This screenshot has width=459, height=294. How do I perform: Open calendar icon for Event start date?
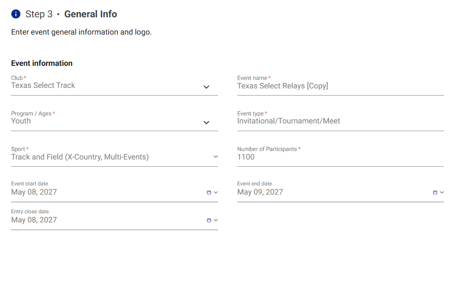(x=209, y=192)
